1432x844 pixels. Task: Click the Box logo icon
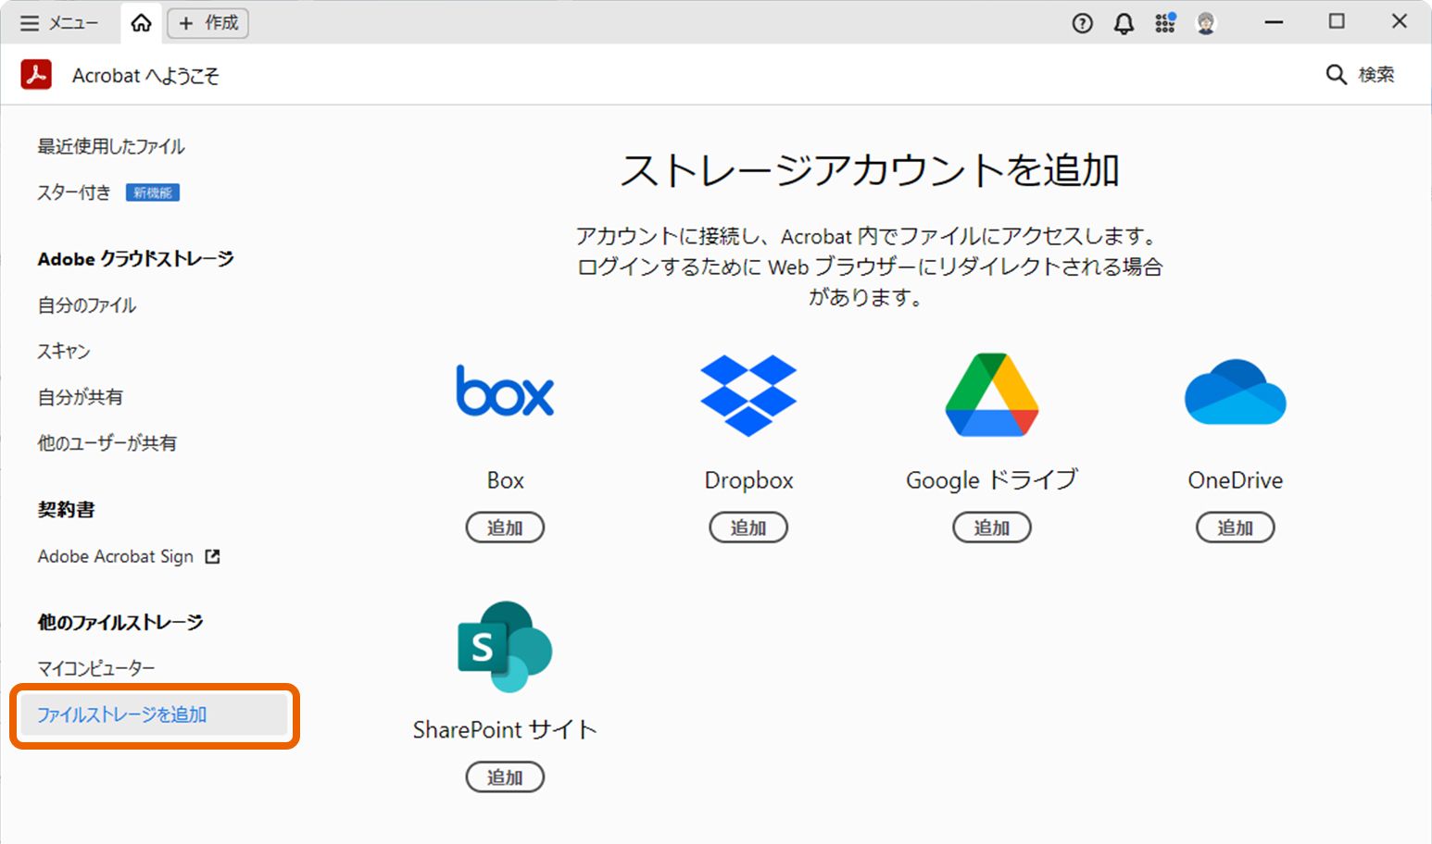(x=506, y=391)
